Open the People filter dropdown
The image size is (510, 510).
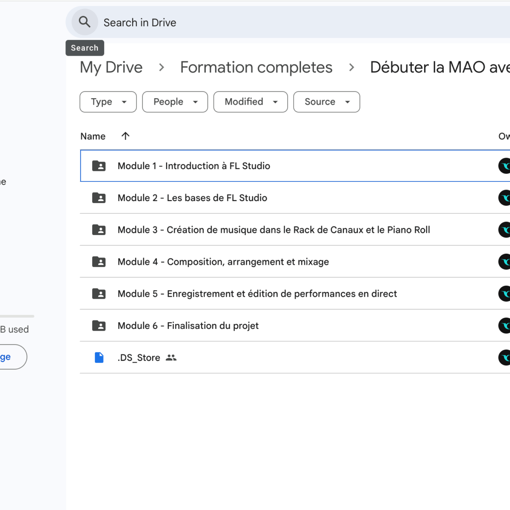click(x=175, y=102)
